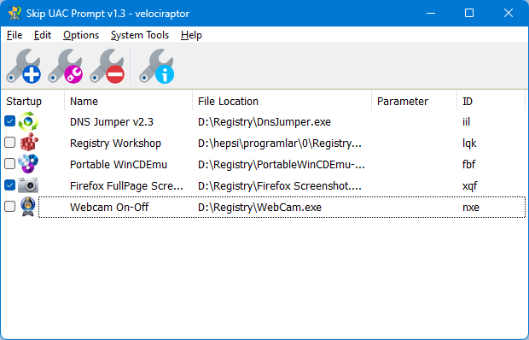Select the Webcam On-Off name
Viewport: 529px width, 340px height.
pos(109,207)
